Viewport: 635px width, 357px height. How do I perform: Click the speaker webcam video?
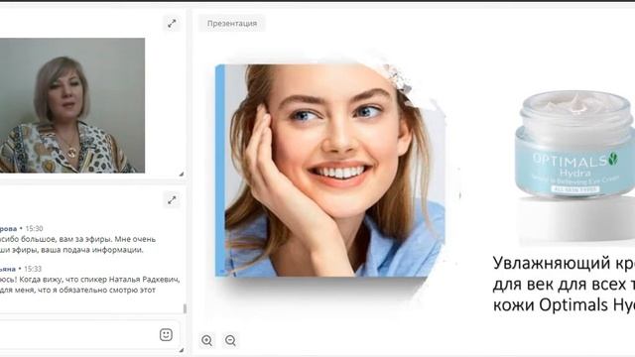72,106
